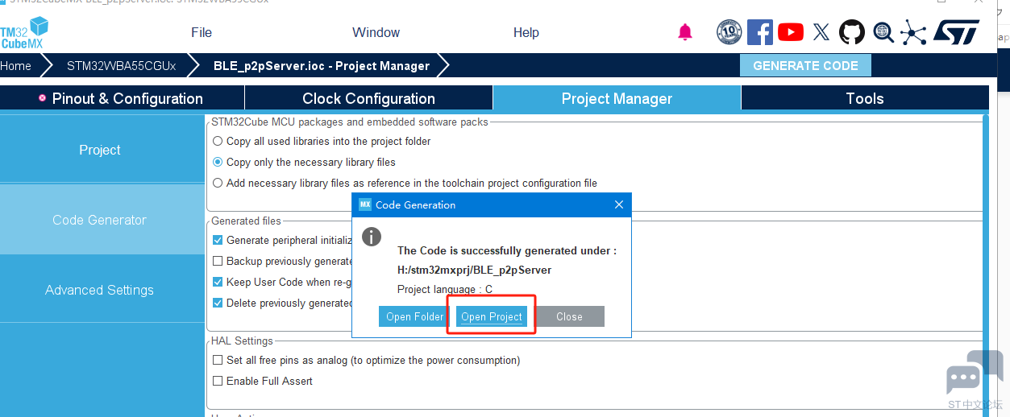The width and height of the screenshot is (1010, 417).
Task: Select Add necessary library files as reference
Action: coord(218,183)
